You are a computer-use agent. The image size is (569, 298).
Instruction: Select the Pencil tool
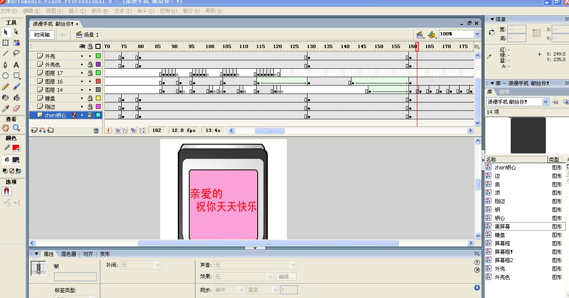tap(5, 86)
